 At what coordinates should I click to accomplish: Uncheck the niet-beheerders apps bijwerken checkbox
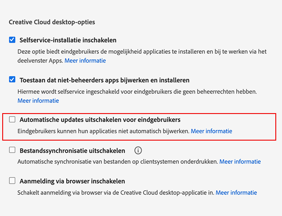pyautogui.click(x=12, y=80)
